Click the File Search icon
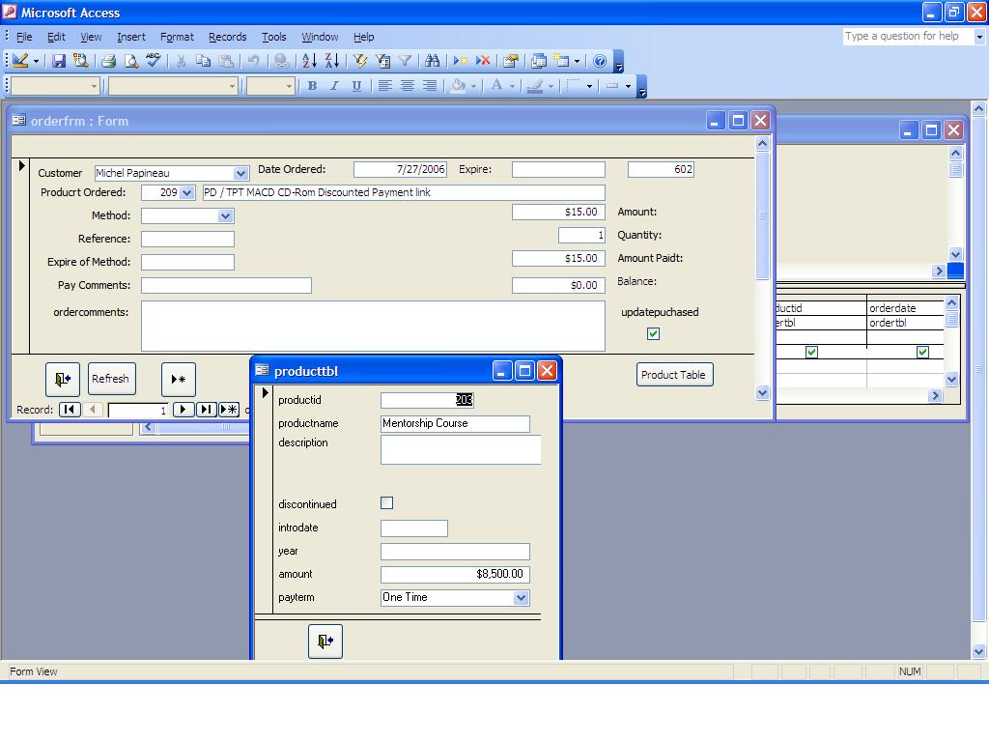The image size is (989, 742). point(81,61)
